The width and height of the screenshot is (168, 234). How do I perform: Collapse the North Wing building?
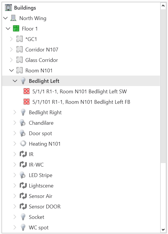5,18
